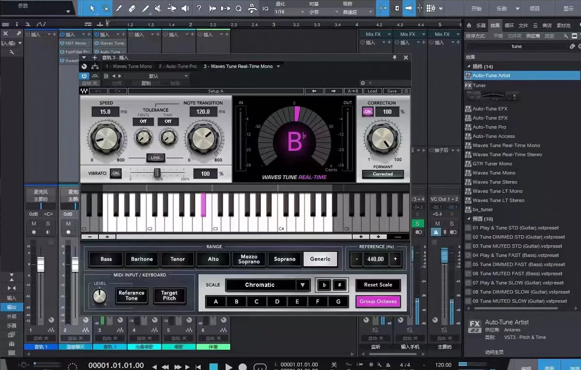Stop playback with the Stop button
The width and height of the screenshot is (581, 370).
[x=214, y=366]
